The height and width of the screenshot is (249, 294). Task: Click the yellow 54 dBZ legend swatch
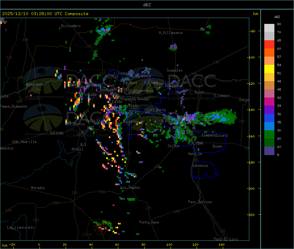pos(269,69)
